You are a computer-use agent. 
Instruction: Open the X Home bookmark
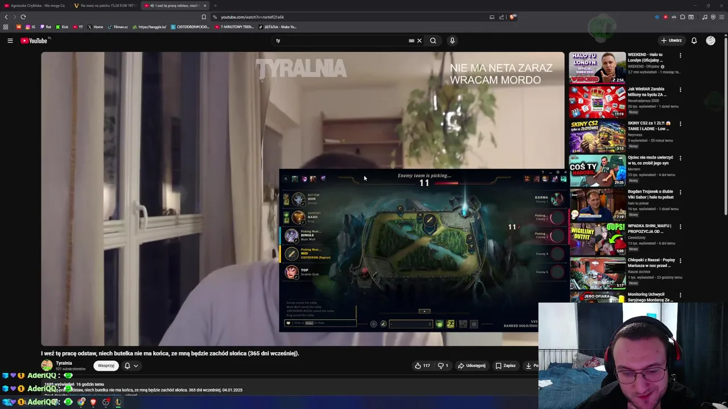[x=95, y=27]
